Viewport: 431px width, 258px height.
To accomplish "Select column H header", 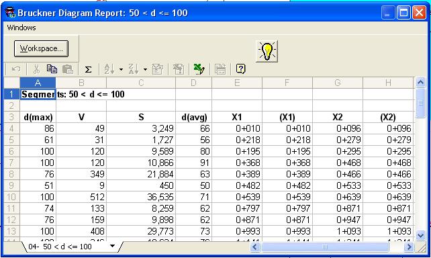I will click(x=388, y=83).
